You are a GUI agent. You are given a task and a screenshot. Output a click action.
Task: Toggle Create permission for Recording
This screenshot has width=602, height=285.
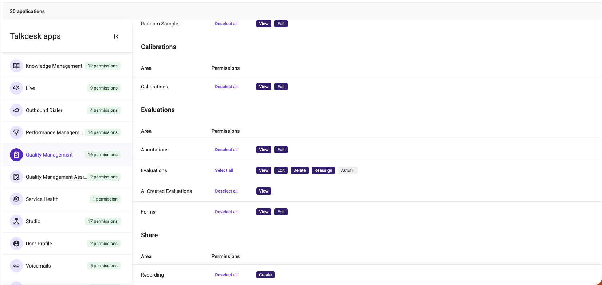click(265, 275)
